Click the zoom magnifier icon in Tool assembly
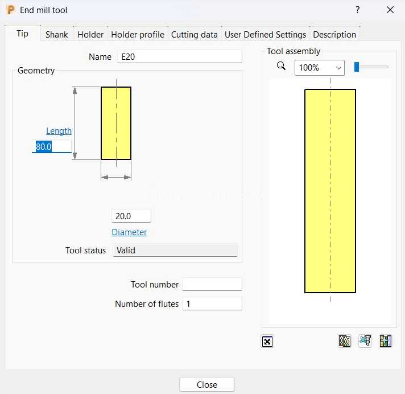Screen dimensions: 405x394 tap(281, 66)
